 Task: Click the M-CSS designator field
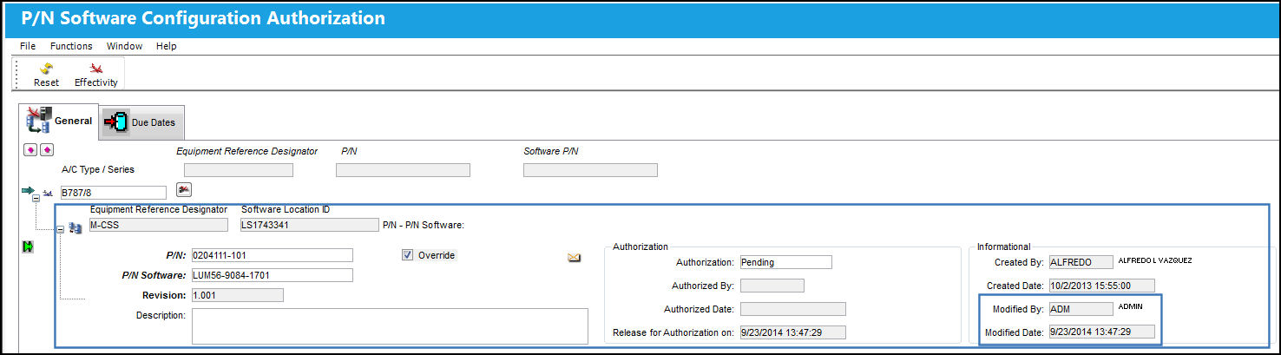[159, 225]
